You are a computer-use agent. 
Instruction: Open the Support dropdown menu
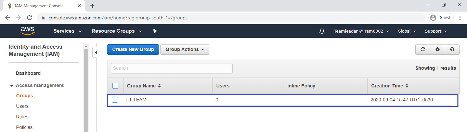(x=436, y=31)
